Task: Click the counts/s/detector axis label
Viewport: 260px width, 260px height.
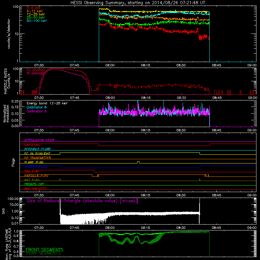Action: pos(9,34)
